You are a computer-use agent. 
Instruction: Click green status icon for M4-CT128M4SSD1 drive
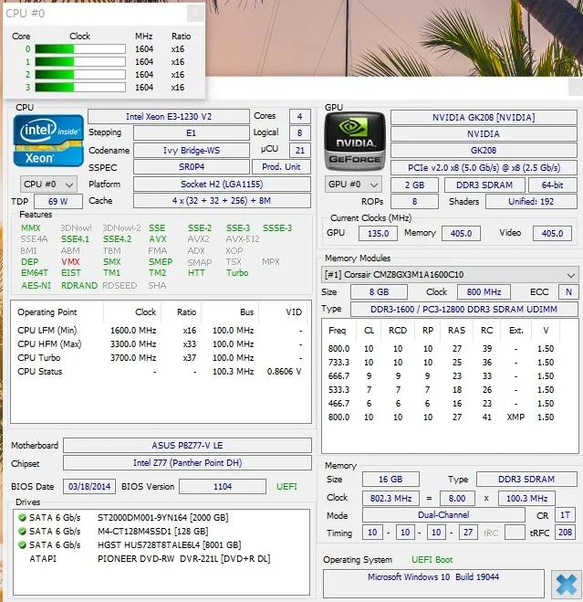point(22,532)
